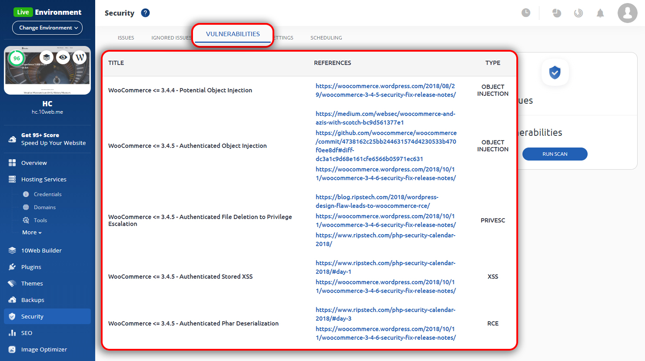The image size is (645, 361).
Task: Click the REFERENCES column header
Action: click(x=332, y=63)
